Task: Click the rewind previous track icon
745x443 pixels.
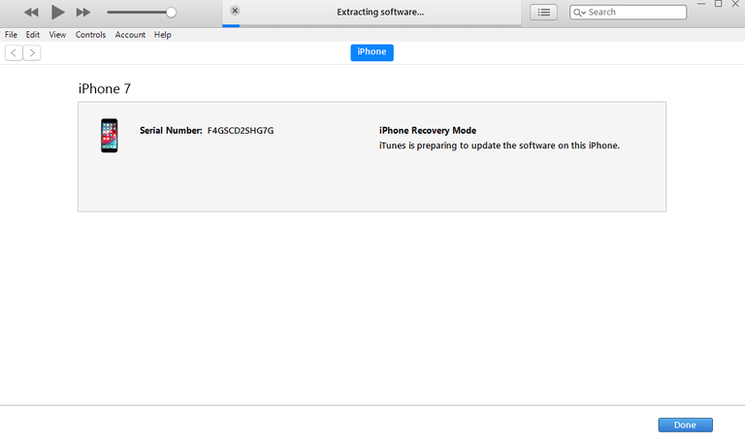Action: coord(31,13)
